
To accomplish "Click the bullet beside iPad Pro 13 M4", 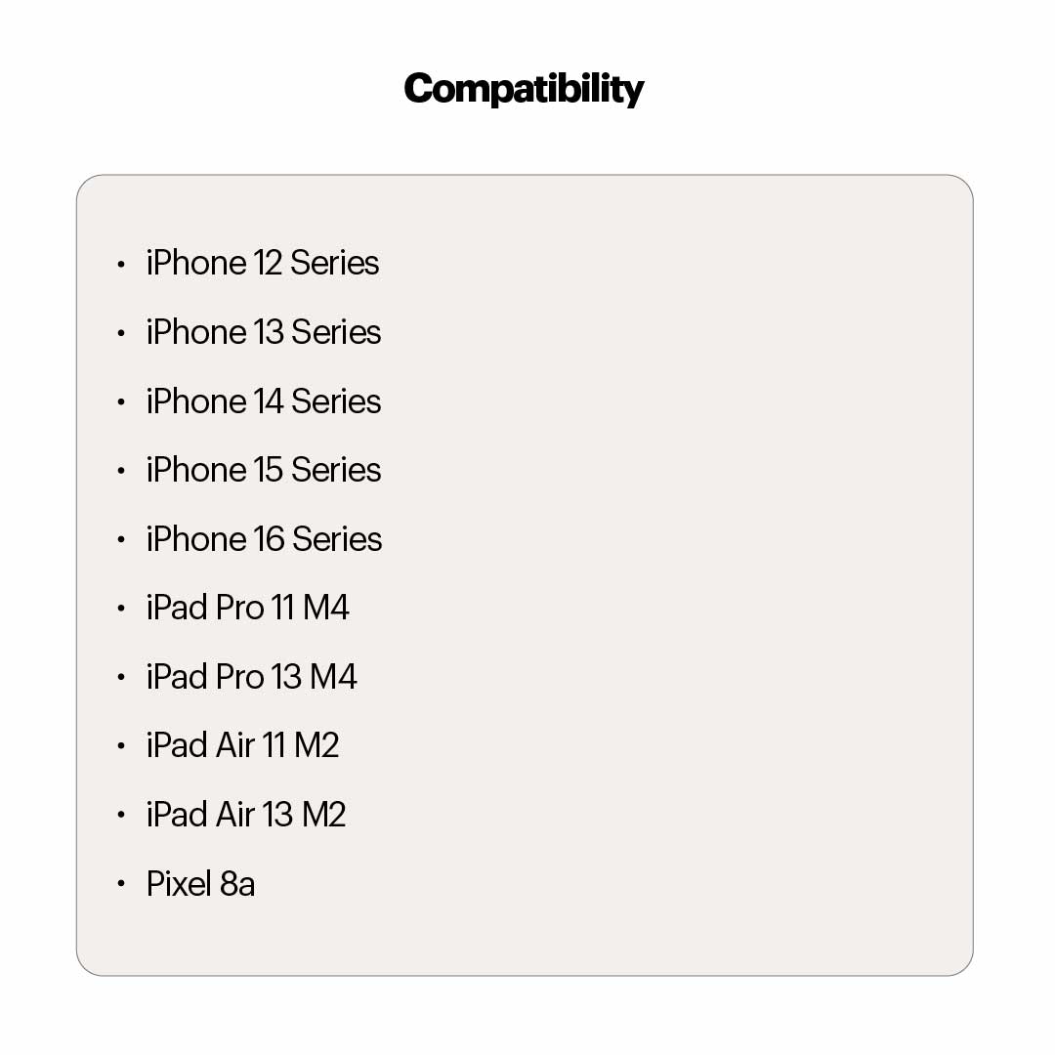I will click(x=121, y=678).
